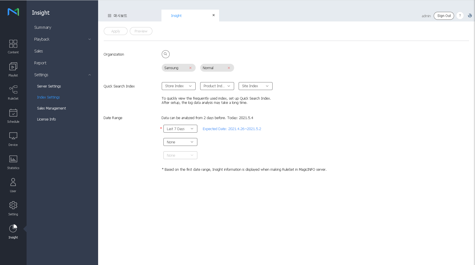Expand the Playback menu item
This screenshot has width=475, height=265.
[x=62, y=39]
